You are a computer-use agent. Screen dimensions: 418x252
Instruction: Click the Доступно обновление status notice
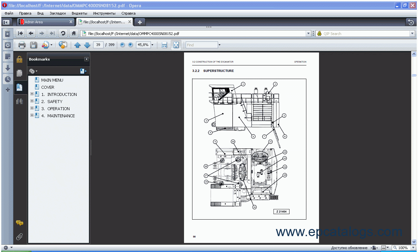tap(349, 248)
